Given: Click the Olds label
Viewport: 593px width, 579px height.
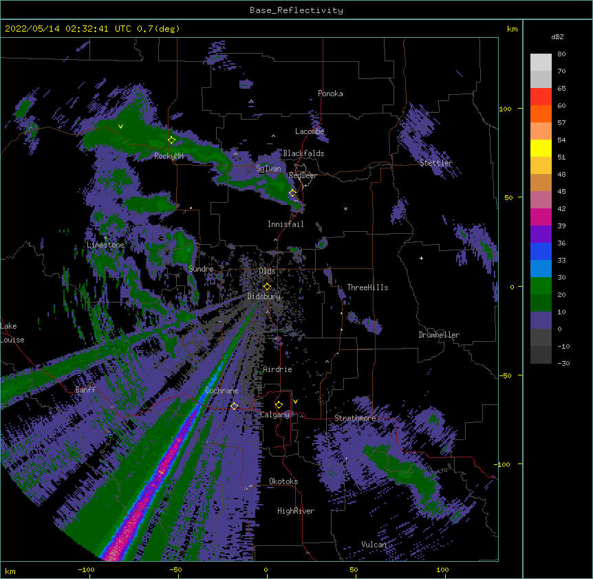Looking at the screenshot, I should coord(267,271).
